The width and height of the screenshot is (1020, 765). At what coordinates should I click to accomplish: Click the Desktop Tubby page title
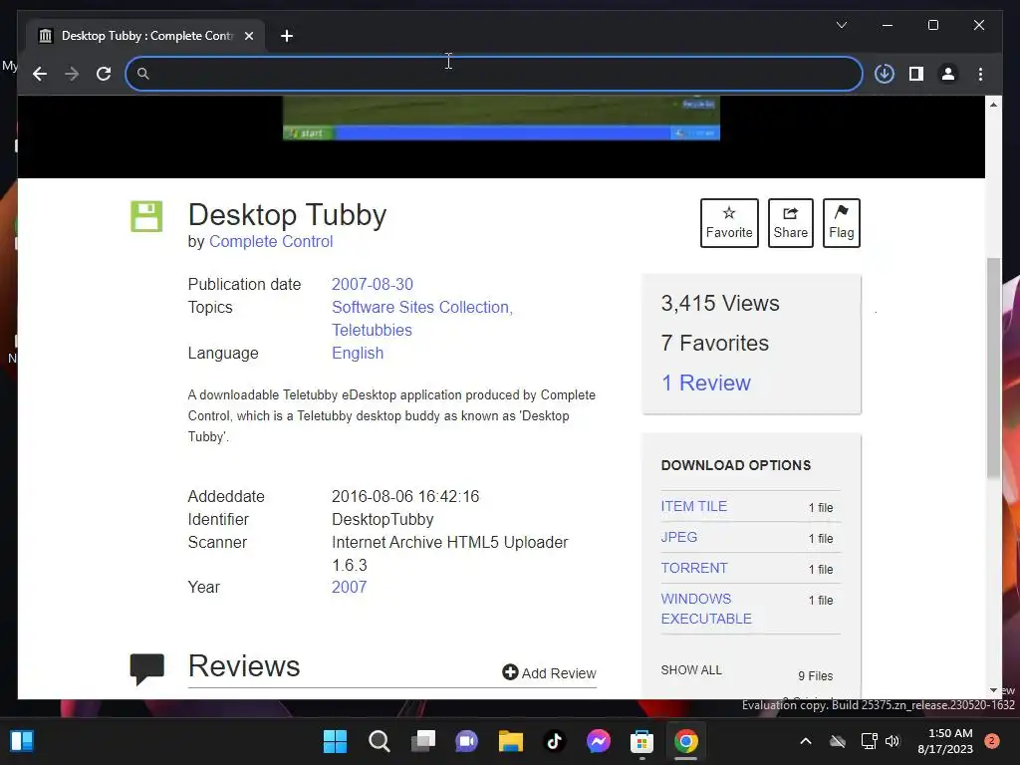click(x=288, y=215)
